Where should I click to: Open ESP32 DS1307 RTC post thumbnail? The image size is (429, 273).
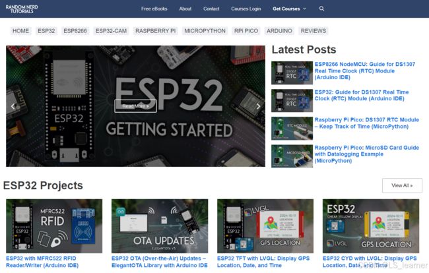tap(292, 100)
